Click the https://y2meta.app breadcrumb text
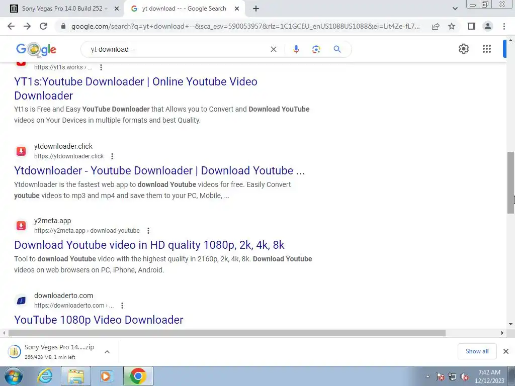The image size is (515, 386). coord(59,231)
